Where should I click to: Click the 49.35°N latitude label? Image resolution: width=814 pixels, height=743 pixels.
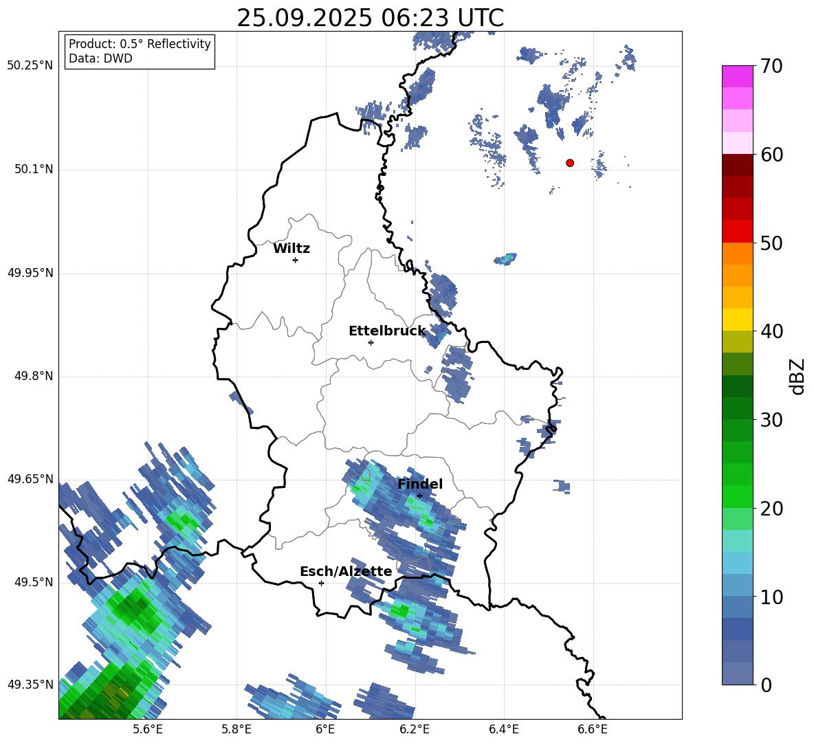pos(30,685)
